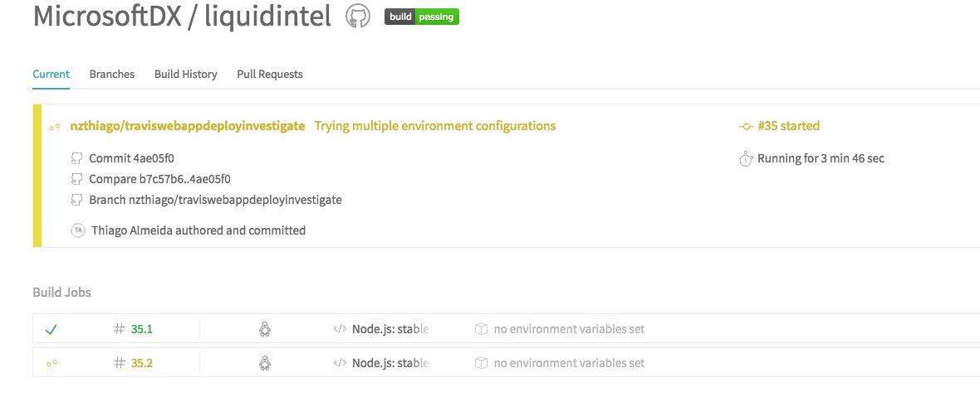Click the environment cube icon in job 35.2
This screenshot has height=397, width=980.
[481, 363]
